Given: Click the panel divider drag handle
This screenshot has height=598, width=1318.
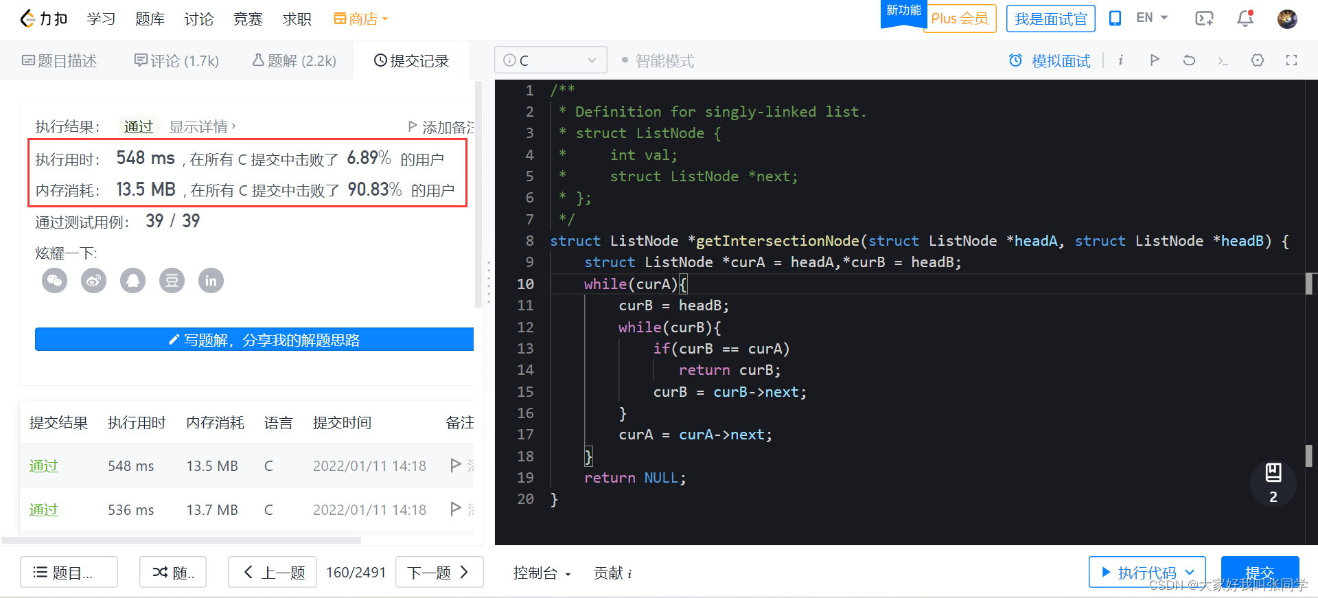Looking at the screenshot, I should [489, 281].
